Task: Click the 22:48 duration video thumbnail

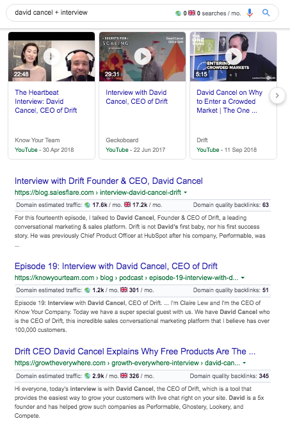Action: pyautogui.click(x=51, y=56)
